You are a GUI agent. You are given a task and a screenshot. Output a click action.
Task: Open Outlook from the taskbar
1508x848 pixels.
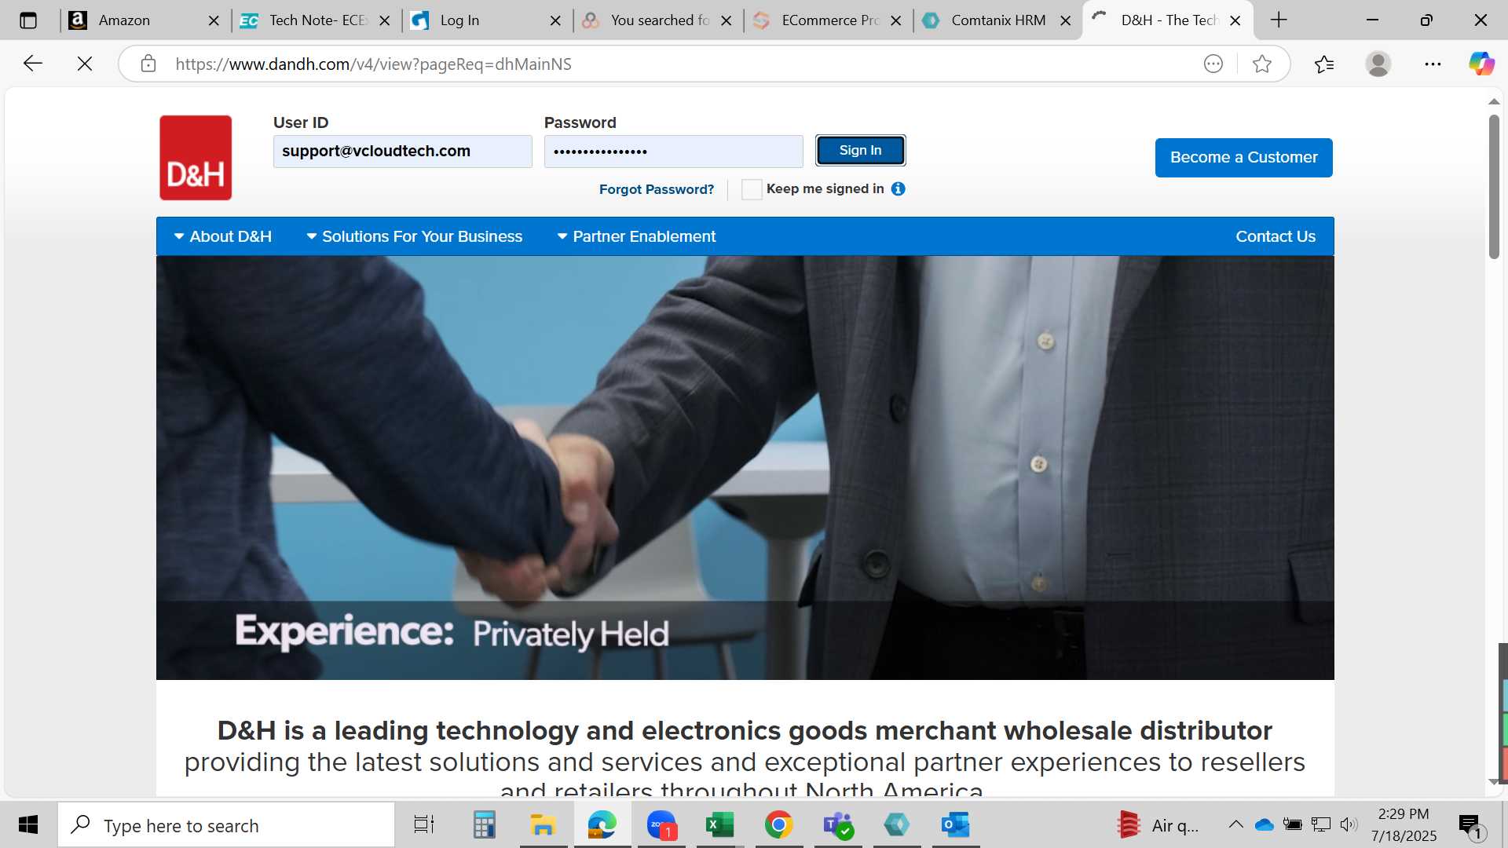pos(955,824)
